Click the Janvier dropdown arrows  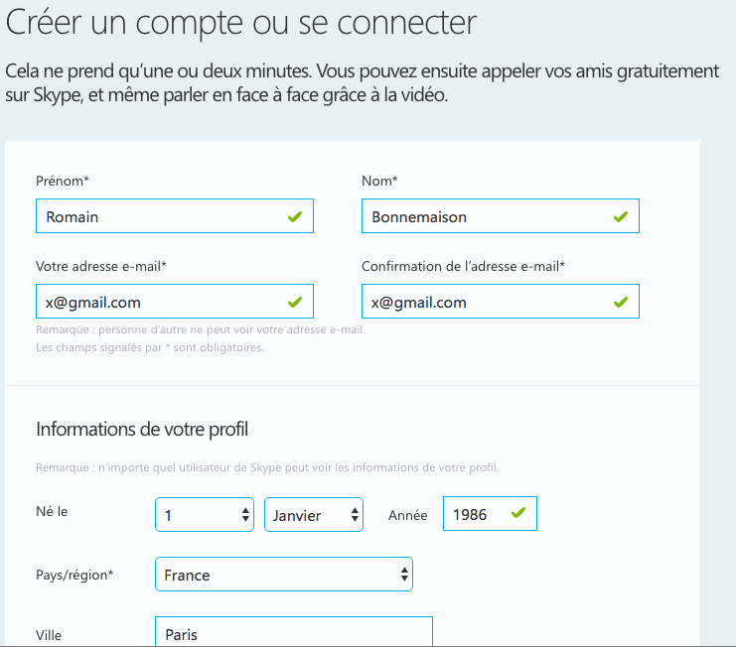355,515
